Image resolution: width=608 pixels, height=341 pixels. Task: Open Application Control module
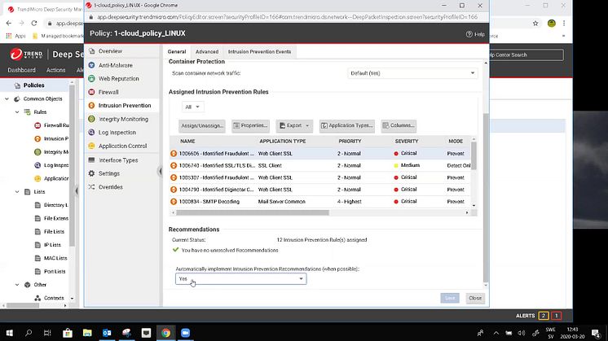122,146
